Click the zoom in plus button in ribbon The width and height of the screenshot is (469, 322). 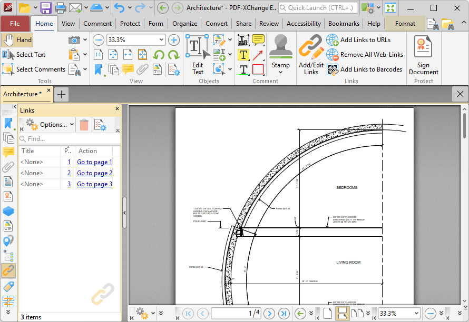point(174,40)
